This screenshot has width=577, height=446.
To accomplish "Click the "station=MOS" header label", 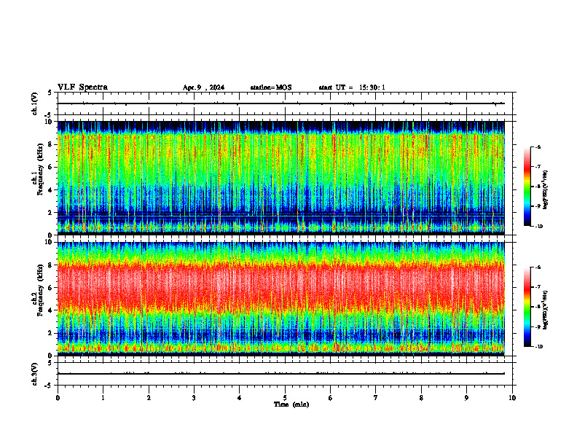I will point(271,87).
